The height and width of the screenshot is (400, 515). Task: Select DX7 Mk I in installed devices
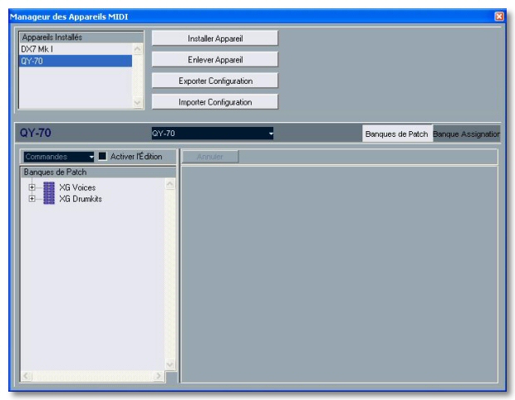[76, 49]
